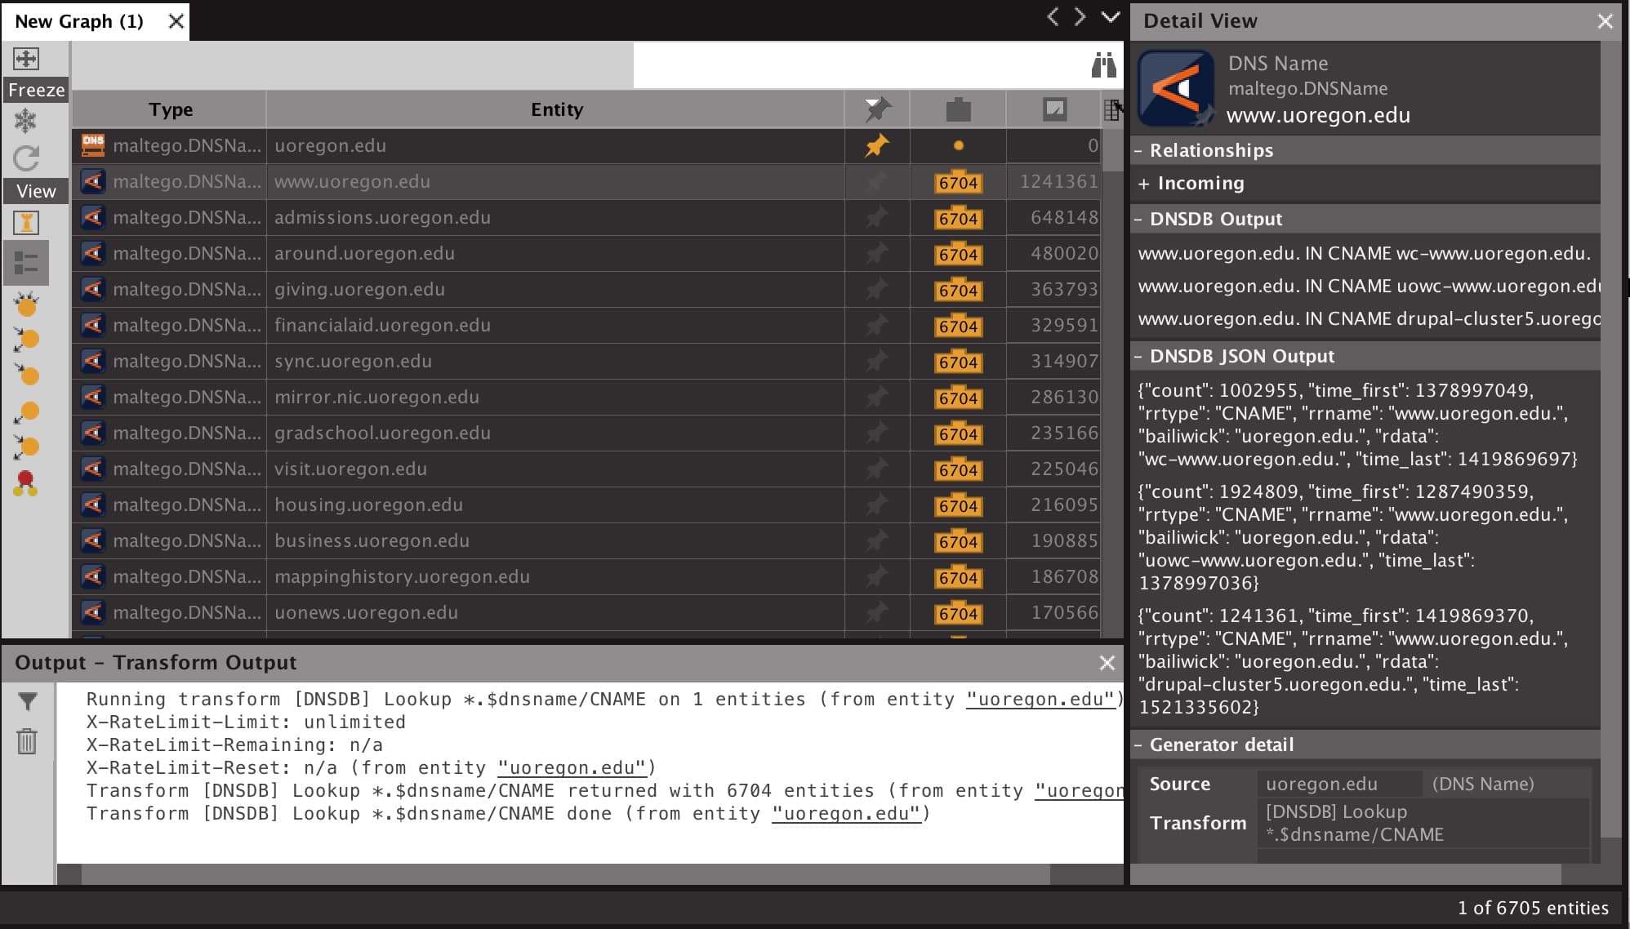Open find with the binoculars icon
1630x929 pixels.
[x=1104, y=64]
